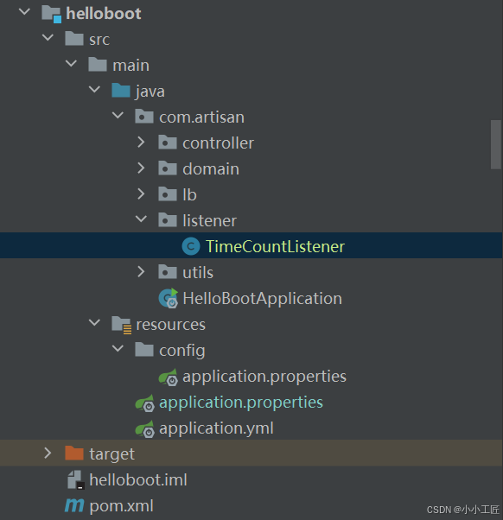Click the blue java source folder icon
This screenshot has width=503, height=520.
tap(121, 90)
